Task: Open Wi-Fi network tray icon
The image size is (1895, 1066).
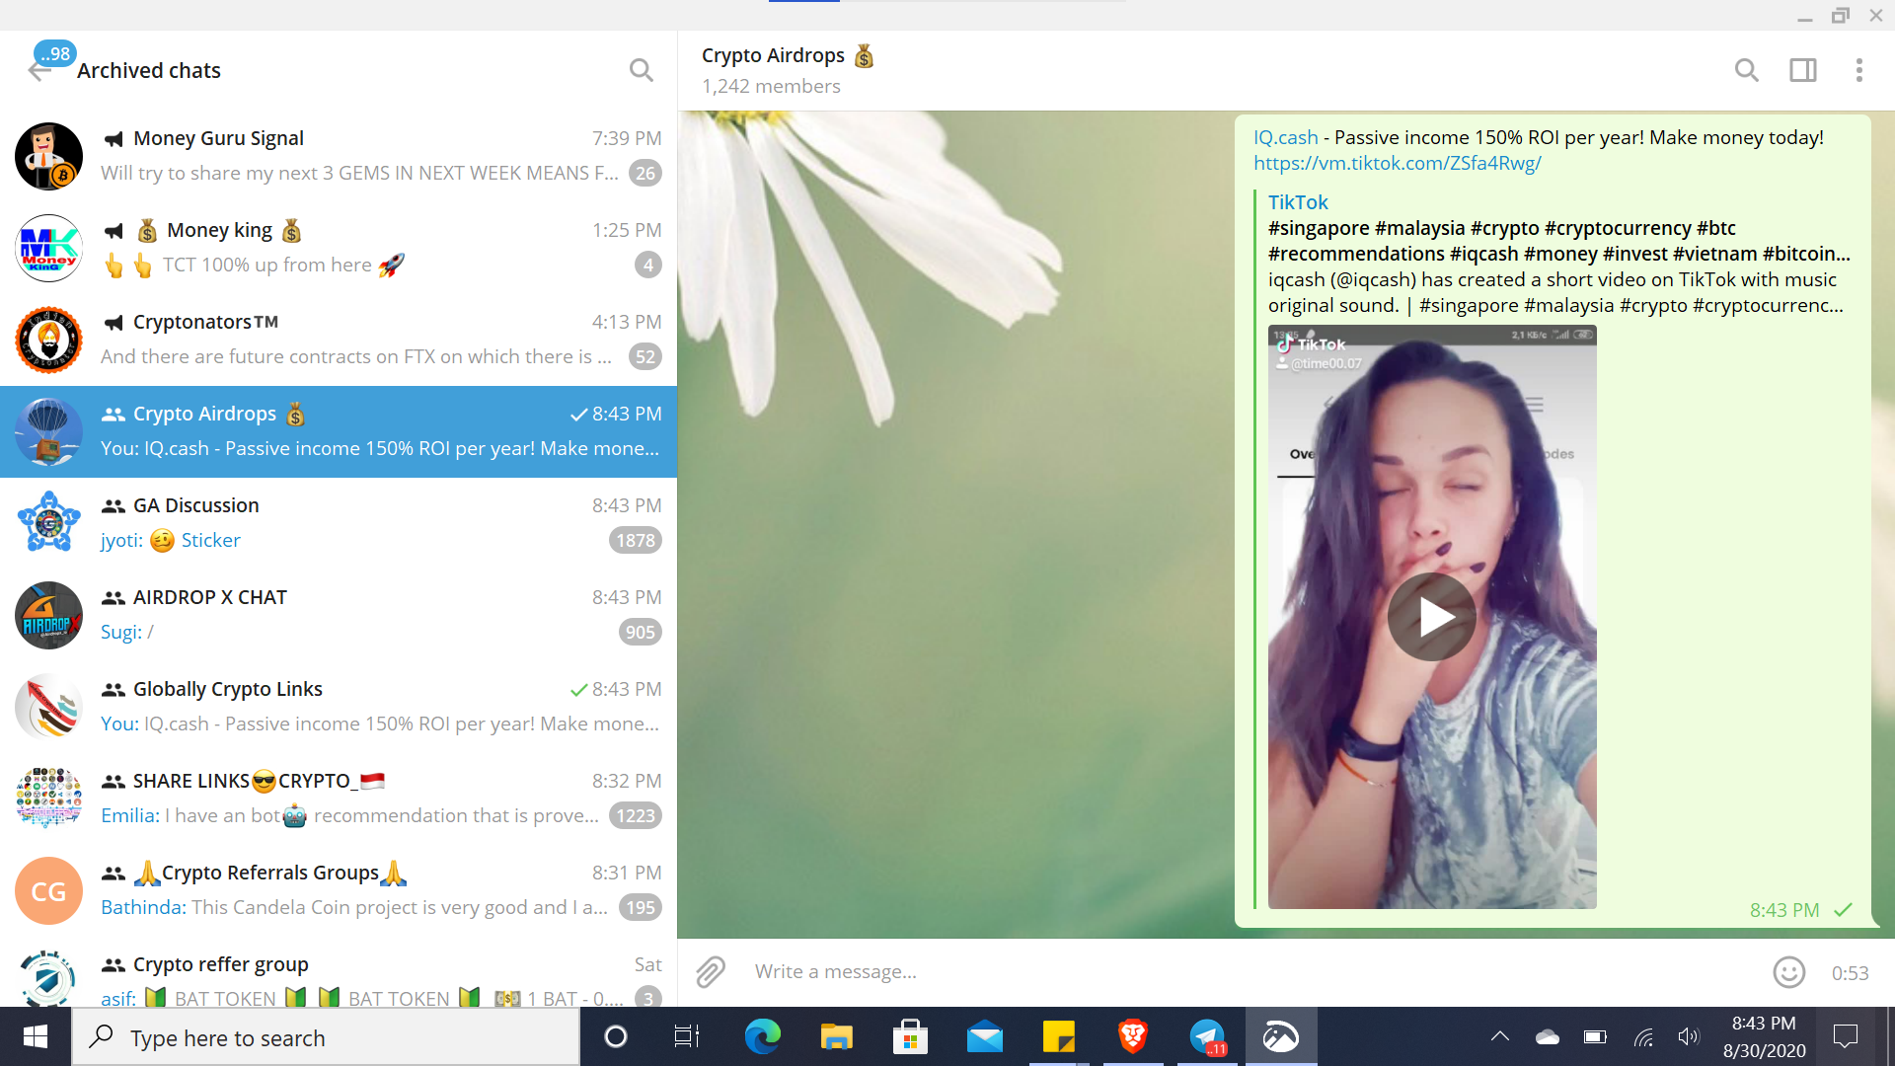Action: [1642, 1036]
